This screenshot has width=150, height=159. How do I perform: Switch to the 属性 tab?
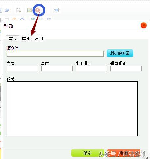(26, 39)
